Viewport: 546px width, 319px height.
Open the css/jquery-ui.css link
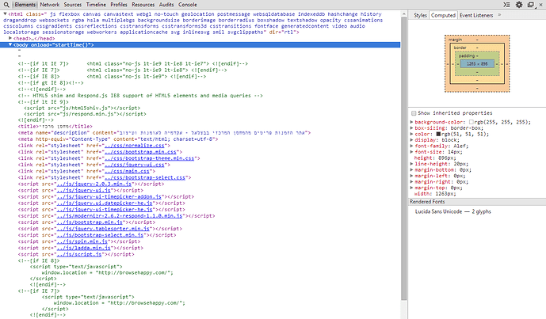point(134,165)
